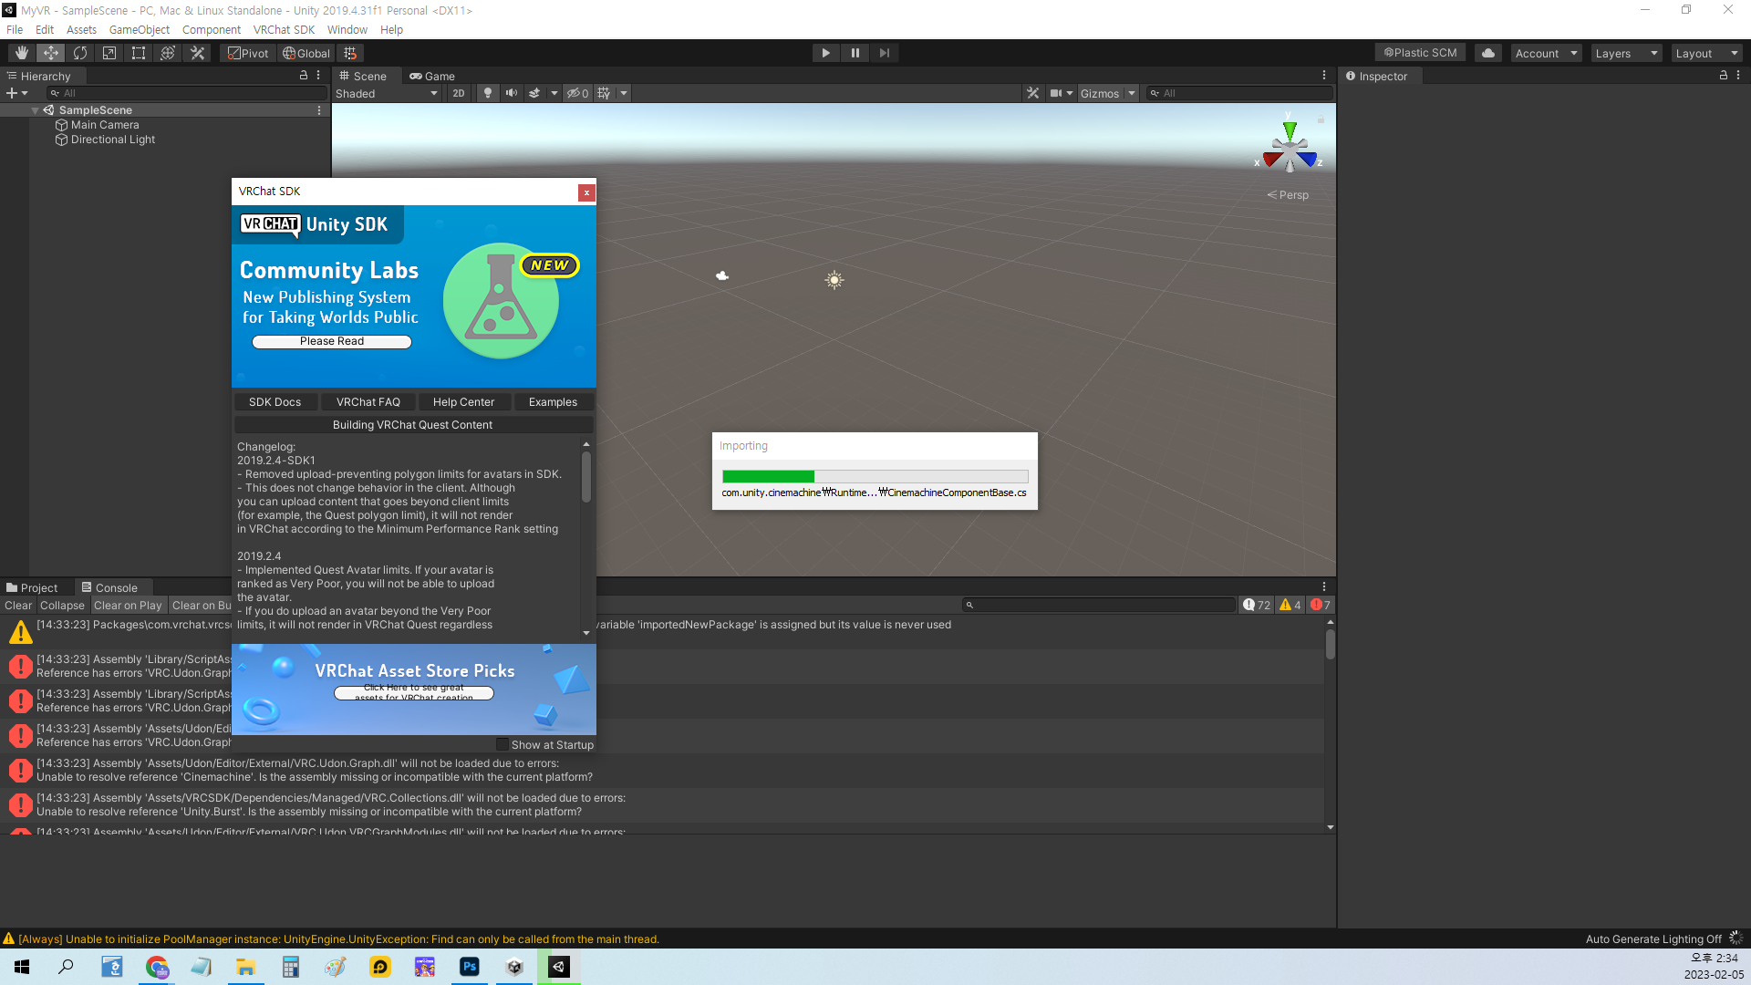Screen dimensions: 1751x985
Task: Toggle 2D scene view mode
Action: tap(459, 93)
